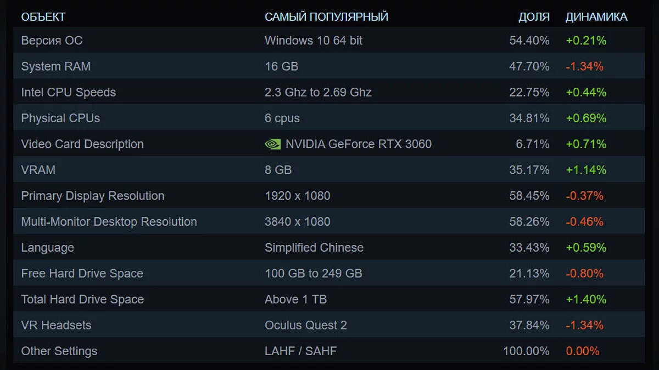Click the САМЫЙ ПОПУЛЯРНЫЙ column header
This screenshot has width=659, height=370.
(326, 17)
